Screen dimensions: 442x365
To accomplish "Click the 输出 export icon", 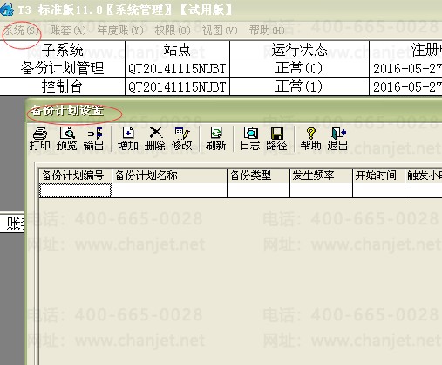I will point(93,139).
